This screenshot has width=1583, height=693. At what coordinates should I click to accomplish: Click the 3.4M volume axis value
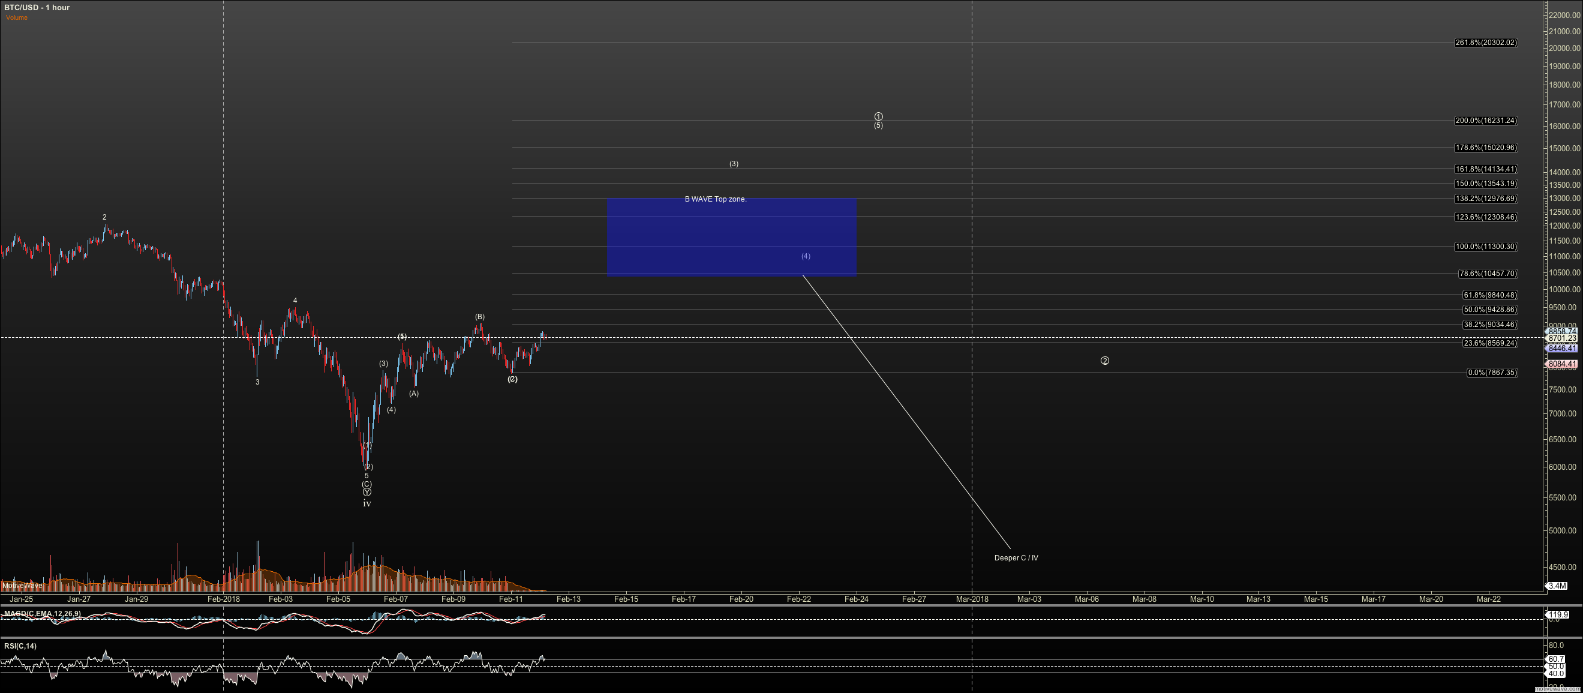click(x=1557, y=586)
